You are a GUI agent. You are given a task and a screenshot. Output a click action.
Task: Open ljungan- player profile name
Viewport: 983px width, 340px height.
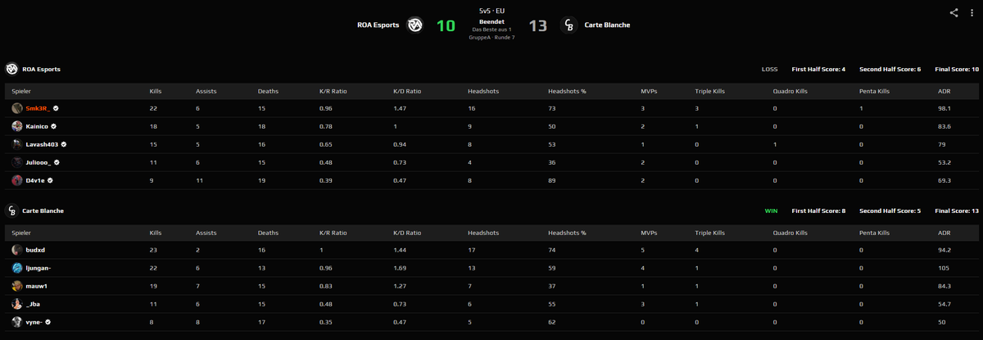39,268
